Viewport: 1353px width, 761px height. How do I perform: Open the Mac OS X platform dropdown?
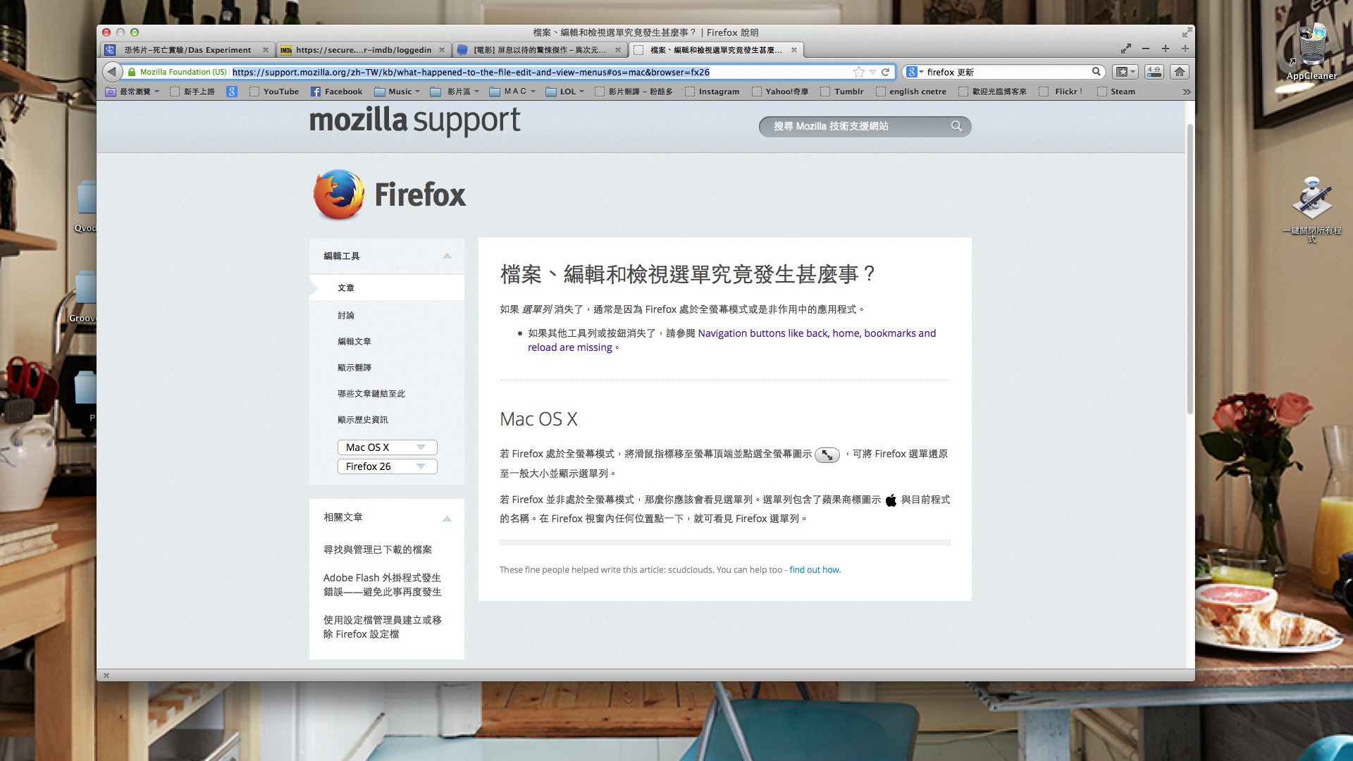[387, 447]
